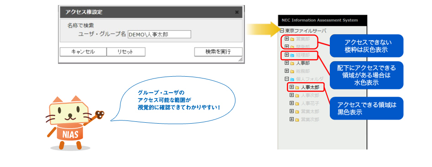Expand the 人事太郎 tree node
432x167 pixels.
pyautogui.click(x=291, y=87)
